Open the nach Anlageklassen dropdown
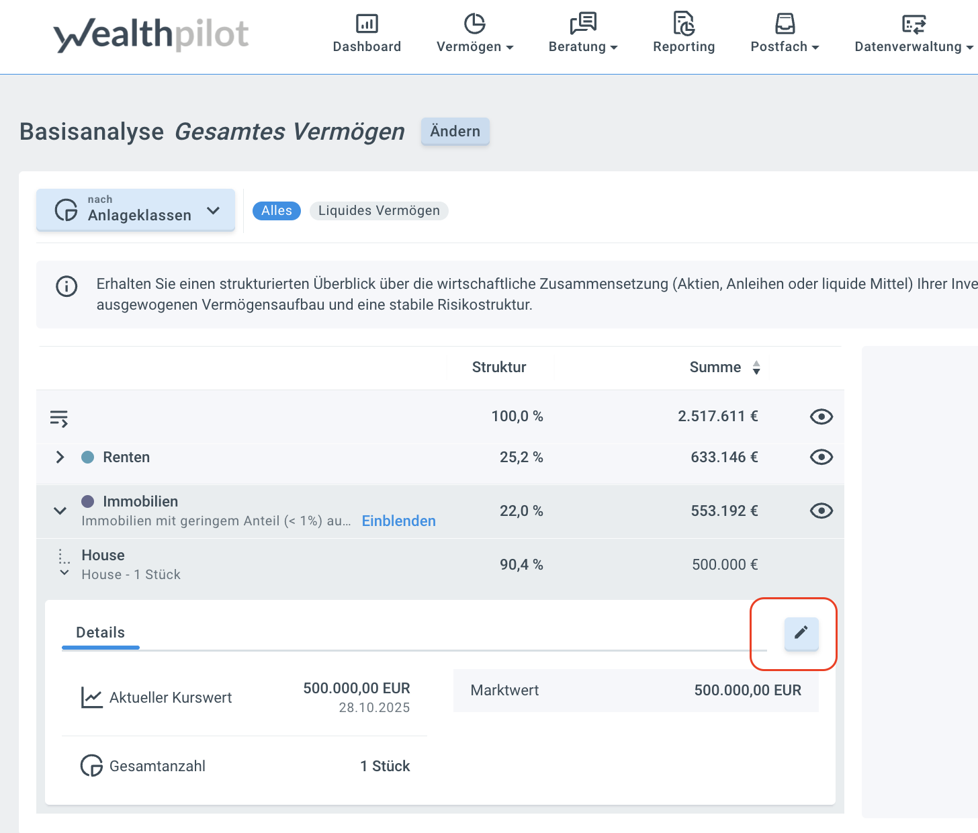978x833 pixels. [136, 210]
